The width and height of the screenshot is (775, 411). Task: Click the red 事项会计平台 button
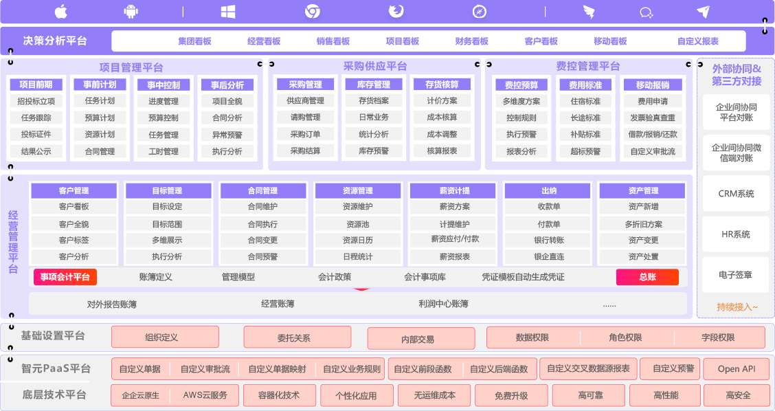[x=65, y=277]
